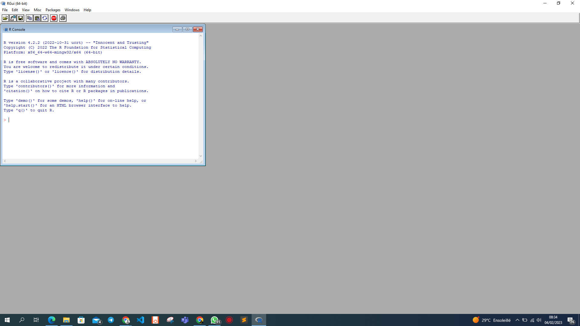580x326 pixels.
Task: Open the Windows menu
Action: 72,10
